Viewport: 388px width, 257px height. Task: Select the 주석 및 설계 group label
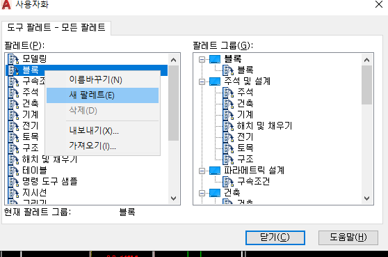[248, 81]
